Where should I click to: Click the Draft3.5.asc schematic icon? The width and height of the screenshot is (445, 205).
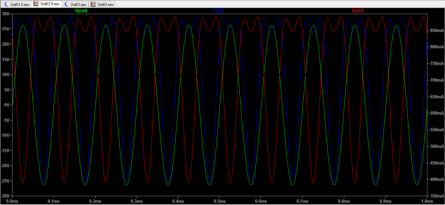tap(6, 4)
